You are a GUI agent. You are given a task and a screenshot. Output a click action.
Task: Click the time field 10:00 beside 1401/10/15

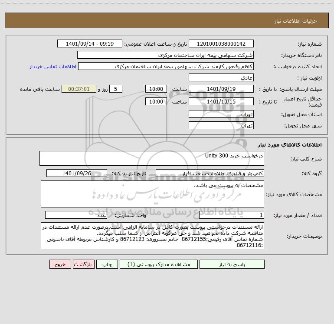pos(156,102)
